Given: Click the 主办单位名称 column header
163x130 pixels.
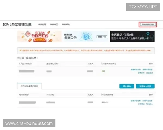Looking at the screenshot, I should [x=52, y=64].
